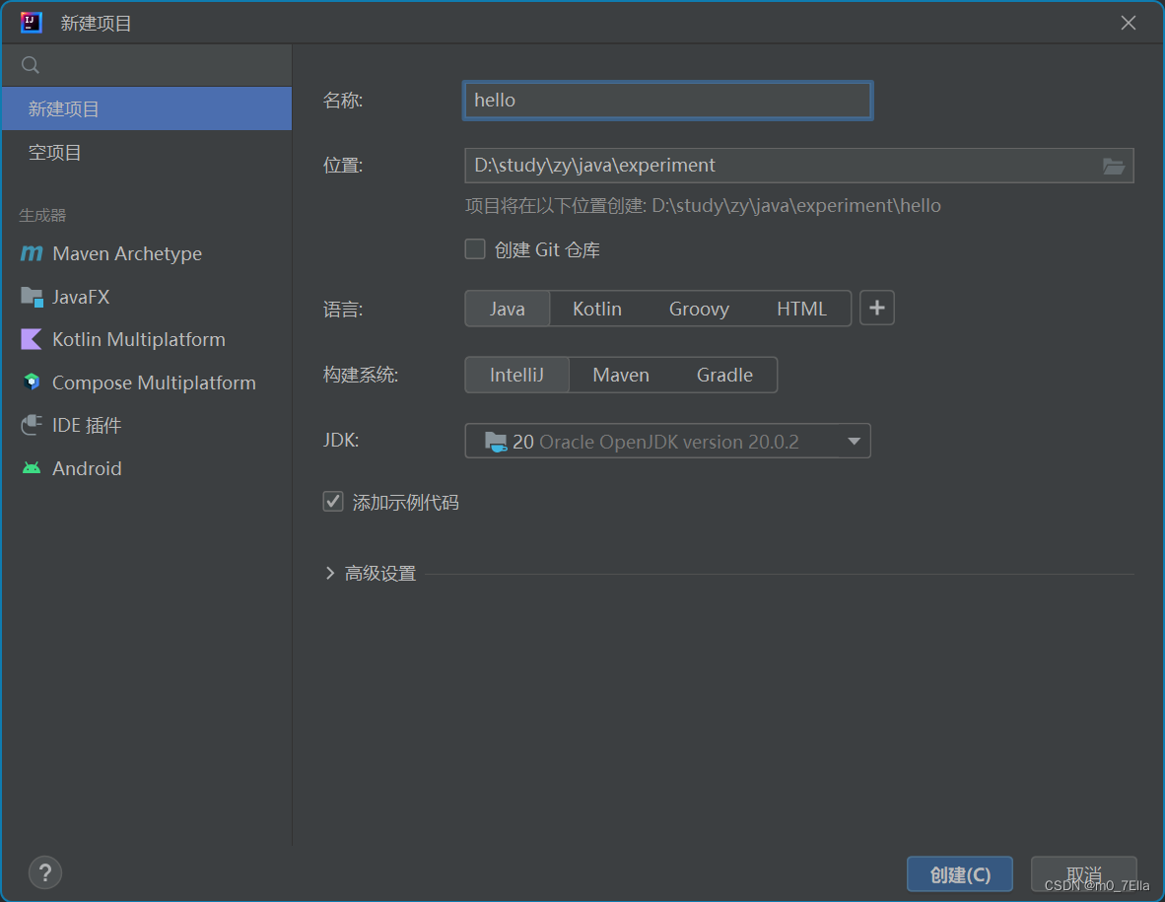This screenshot has height=902, width=1165.
Task: Click the IntelliJ IDEA logo in title bar
Action: point(30,22)
